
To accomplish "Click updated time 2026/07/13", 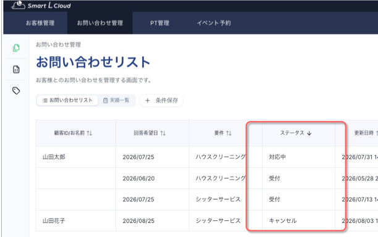I will tap(359, 200).
